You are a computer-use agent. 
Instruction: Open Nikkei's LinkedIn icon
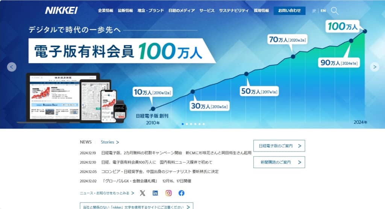point(155,193)
